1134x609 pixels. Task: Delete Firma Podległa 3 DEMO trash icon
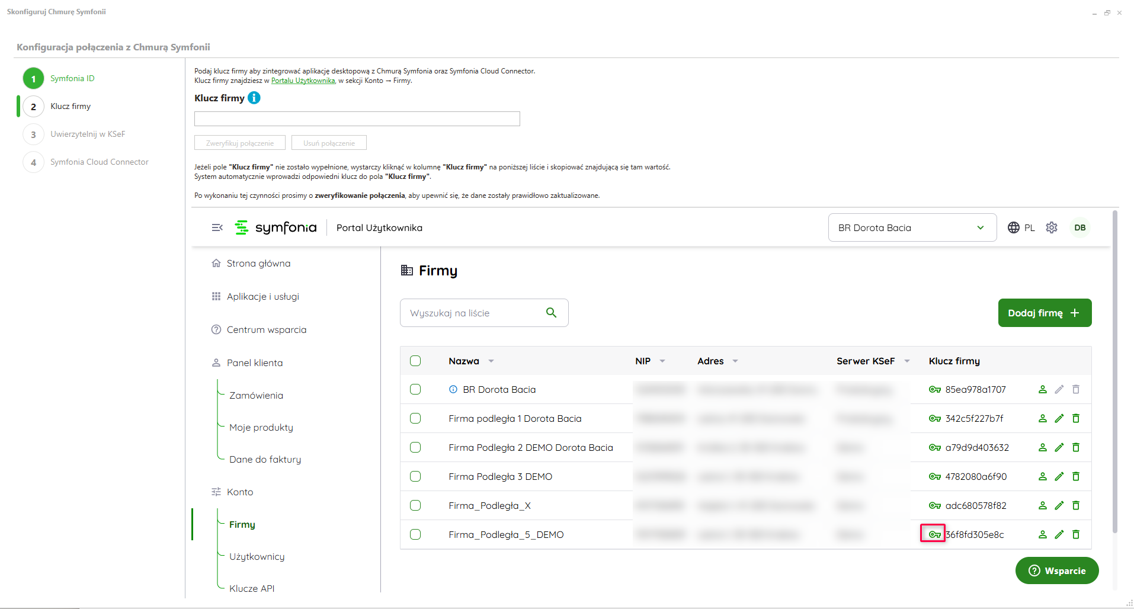1076,476
